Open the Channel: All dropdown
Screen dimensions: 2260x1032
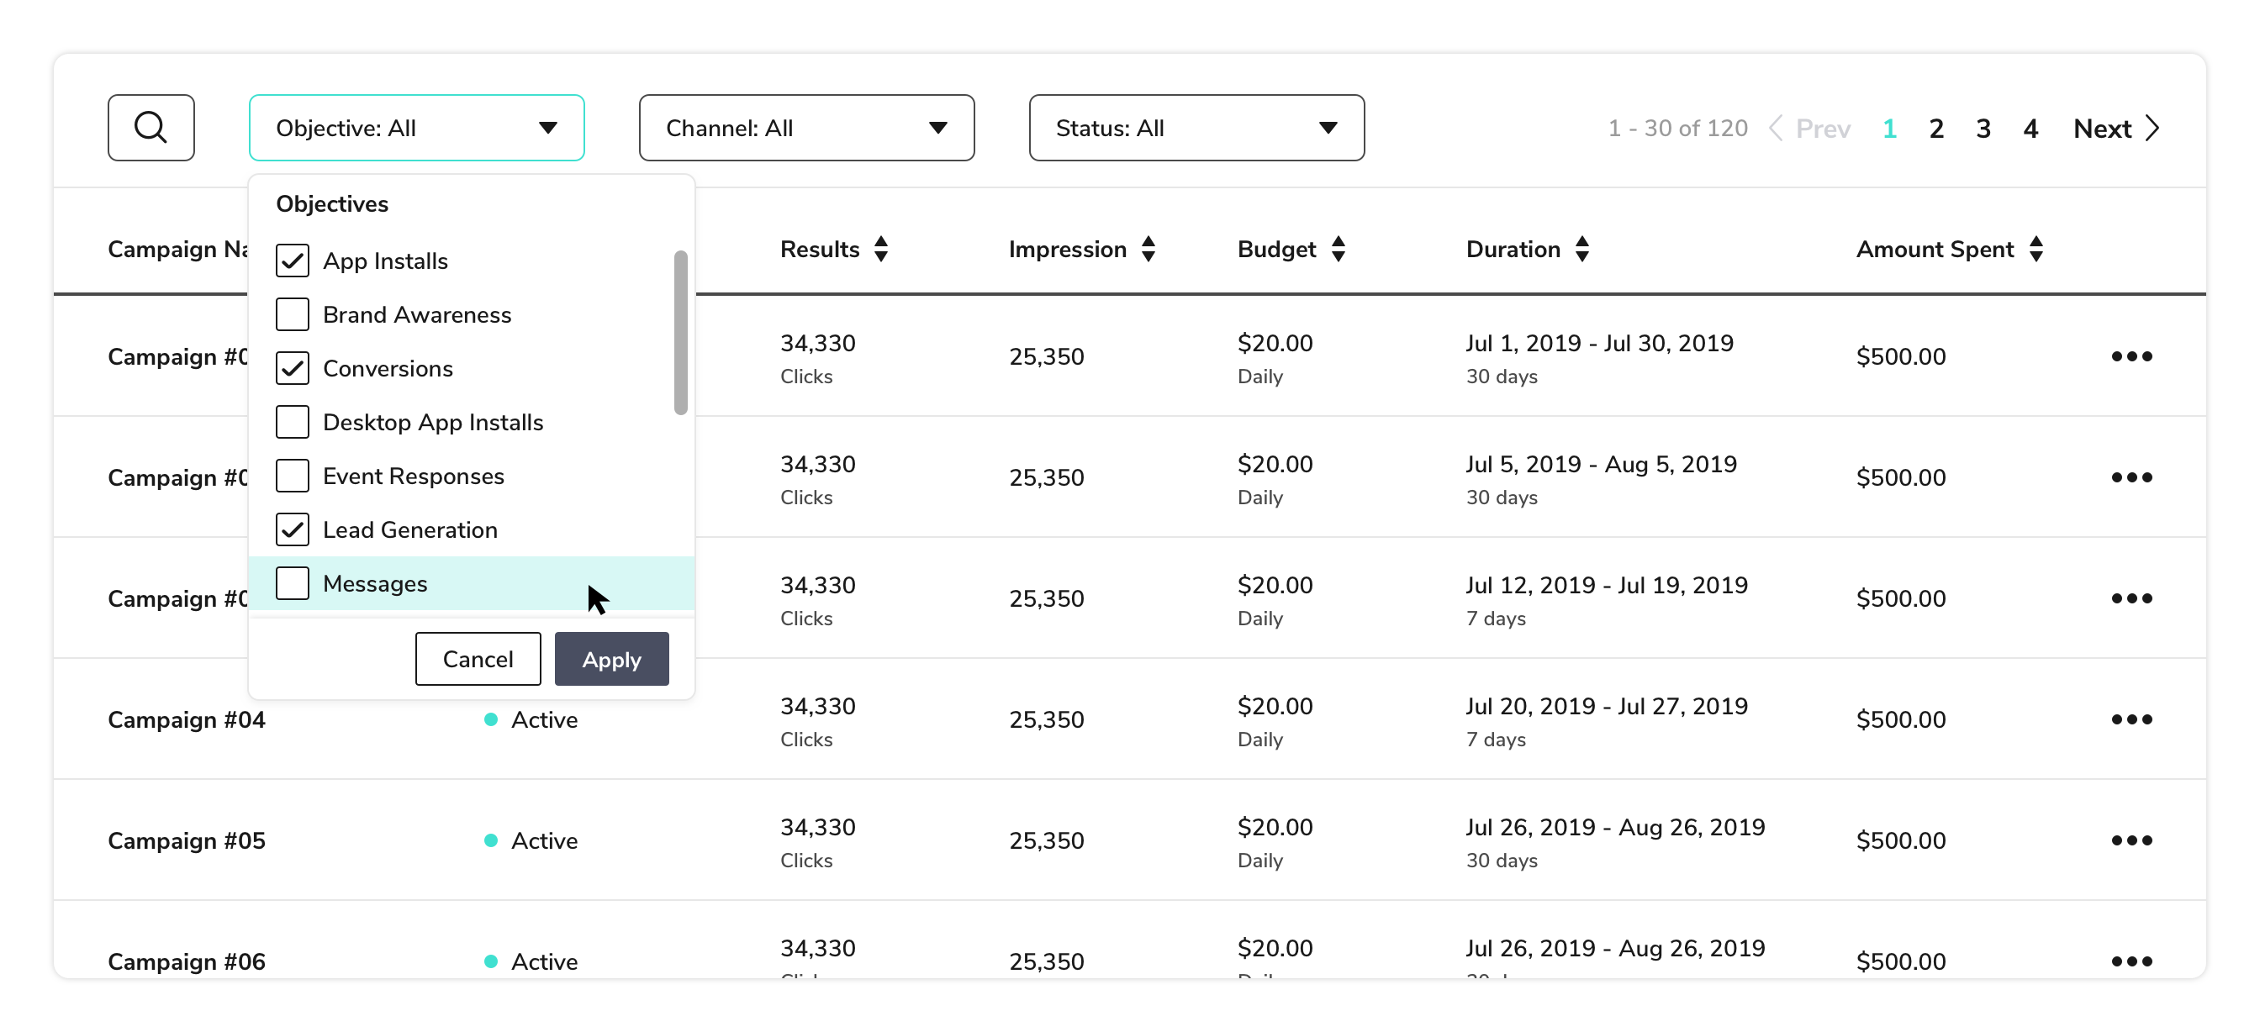pyautogui.click(x=806, y=128)
